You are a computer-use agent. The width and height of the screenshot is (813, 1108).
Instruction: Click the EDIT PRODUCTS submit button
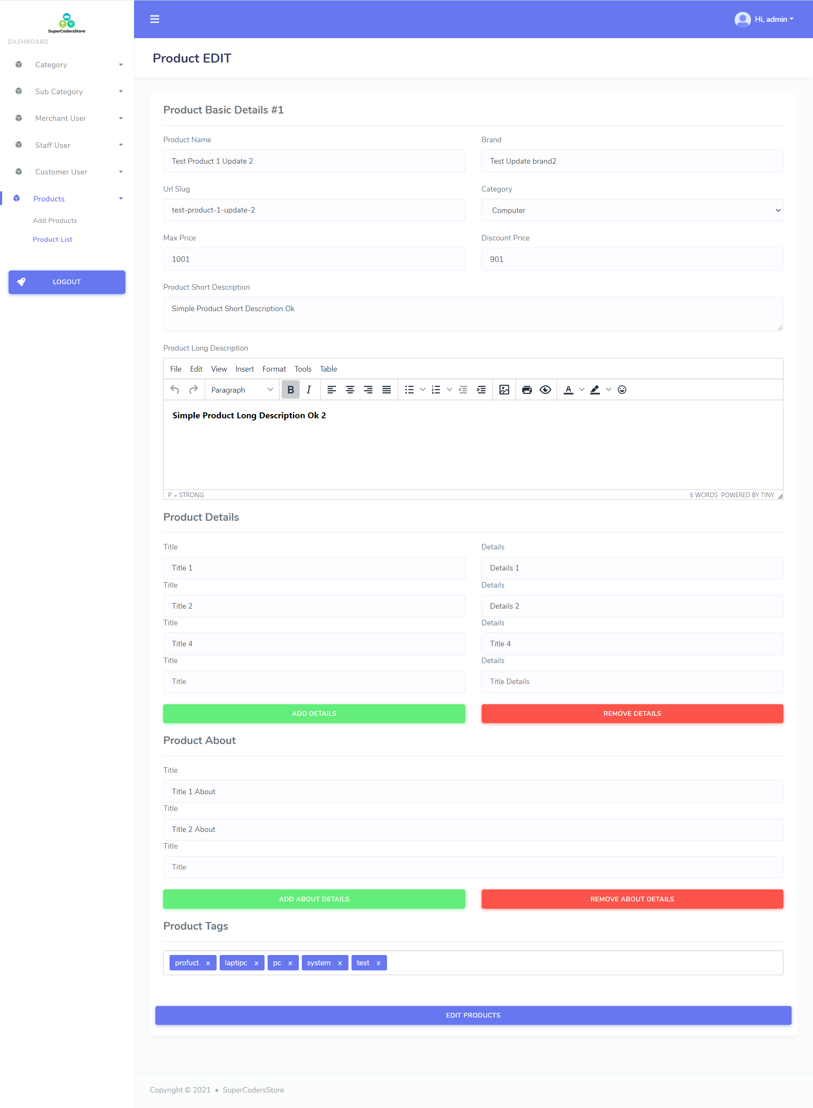pyautogui.click(x=473, y=1015)
